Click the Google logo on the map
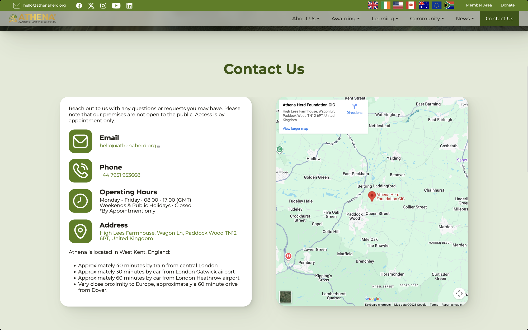This screenshot has height=330, width=528. point(372,299)
